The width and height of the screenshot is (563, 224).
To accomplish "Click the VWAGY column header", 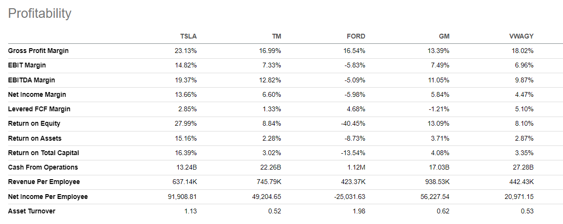I will coord(522,36).
